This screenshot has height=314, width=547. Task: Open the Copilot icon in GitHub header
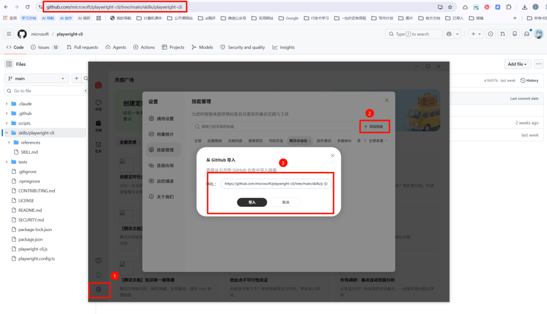[449, 34]
